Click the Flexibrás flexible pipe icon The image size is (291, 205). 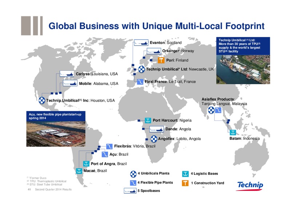[x=109, y=146]
